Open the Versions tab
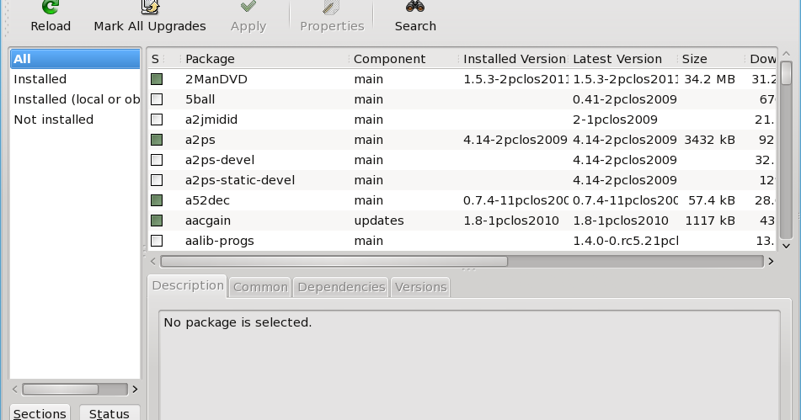801x420 pixels. [x=420, y=287]
